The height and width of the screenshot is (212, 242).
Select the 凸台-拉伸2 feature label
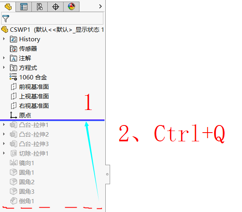click(34, 135)
